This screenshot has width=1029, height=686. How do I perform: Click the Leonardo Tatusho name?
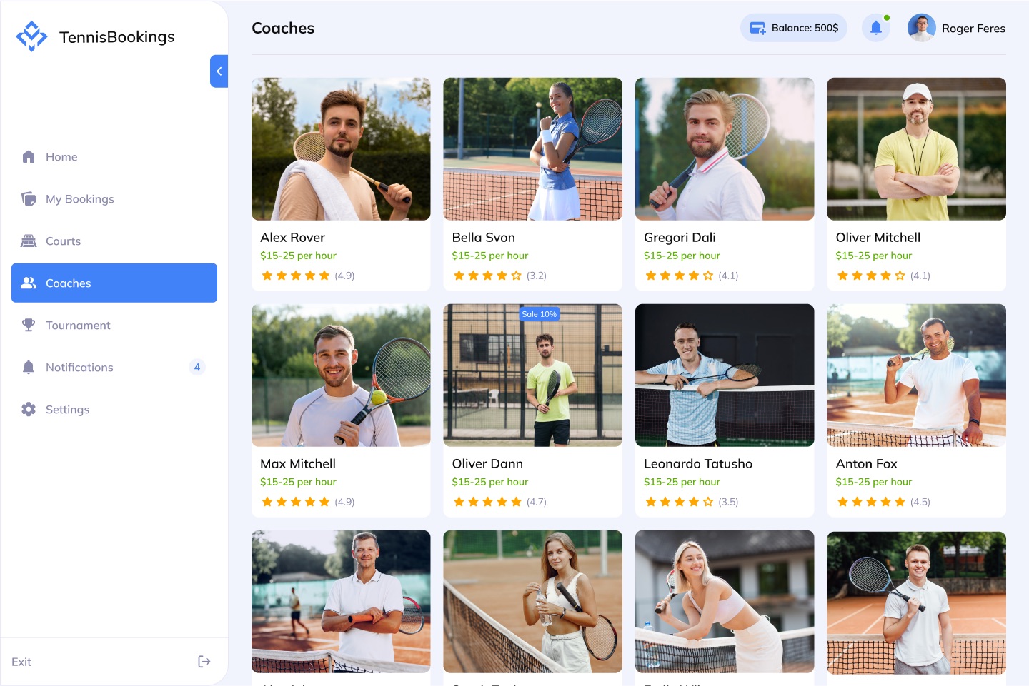coord(698,463)
